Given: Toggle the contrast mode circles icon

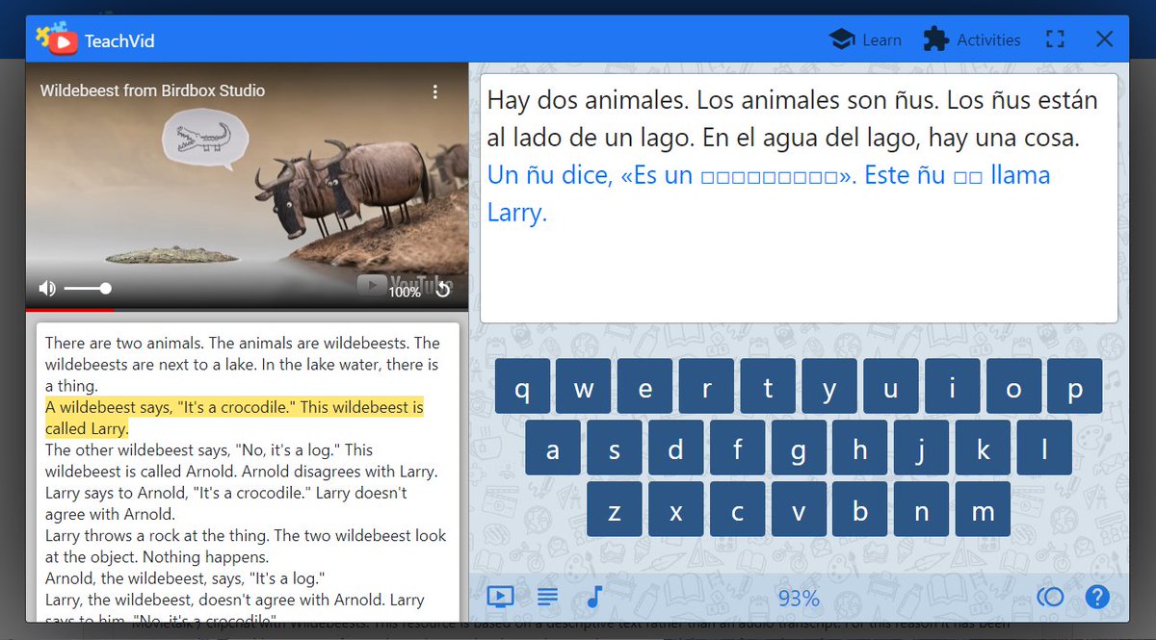Looking at the screenshot, I should click(1050, 597).
